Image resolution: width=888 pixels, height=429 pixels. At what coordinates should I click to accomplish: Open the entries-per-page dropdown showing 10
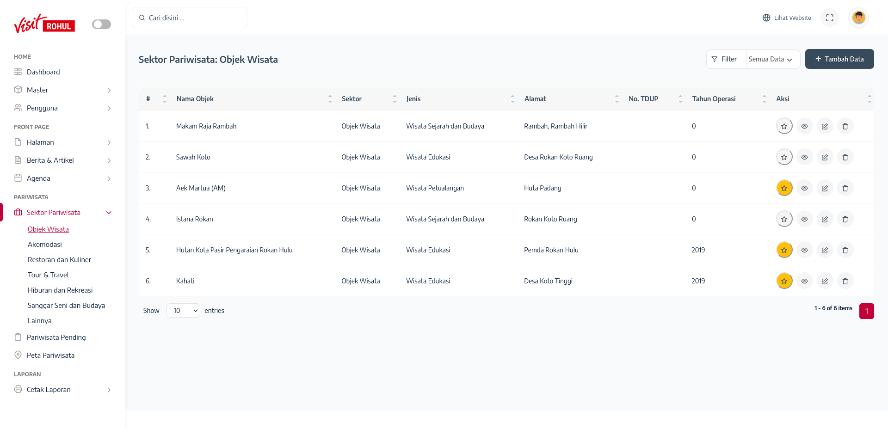tap(183, 311)
